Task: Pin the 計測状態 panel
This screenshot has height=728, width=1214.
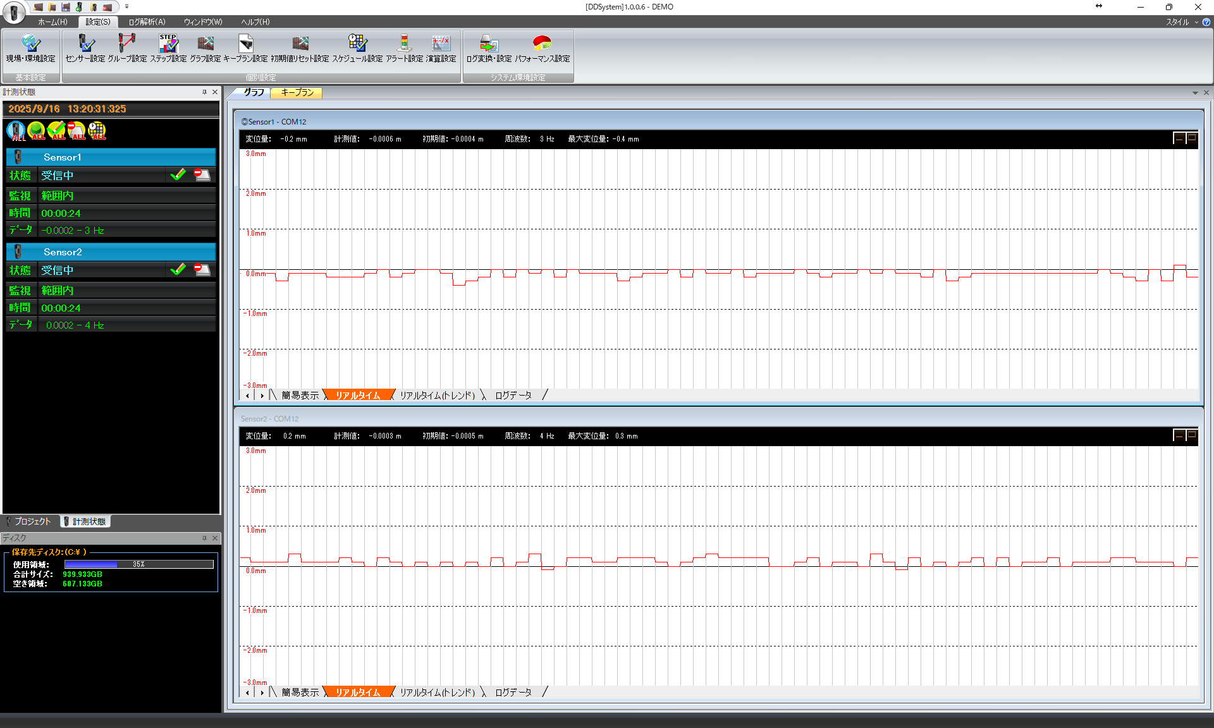Action: [204, 92]
